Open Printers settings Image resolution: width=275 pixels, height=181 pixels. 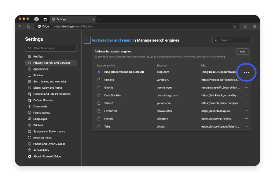click(51, 125)
